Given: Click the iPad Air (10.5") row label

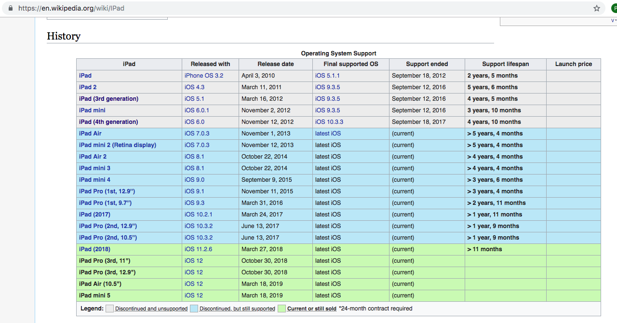Looking at the screenshot, I should click(100, 284).
